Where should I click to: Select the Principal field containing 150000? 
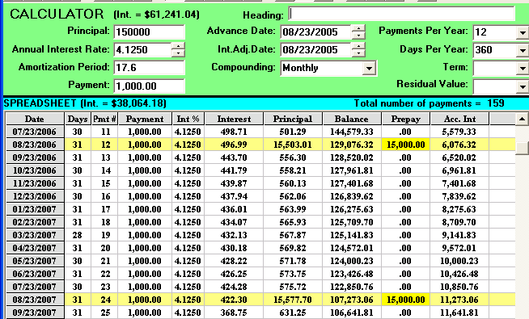click(x=149, y=32)
